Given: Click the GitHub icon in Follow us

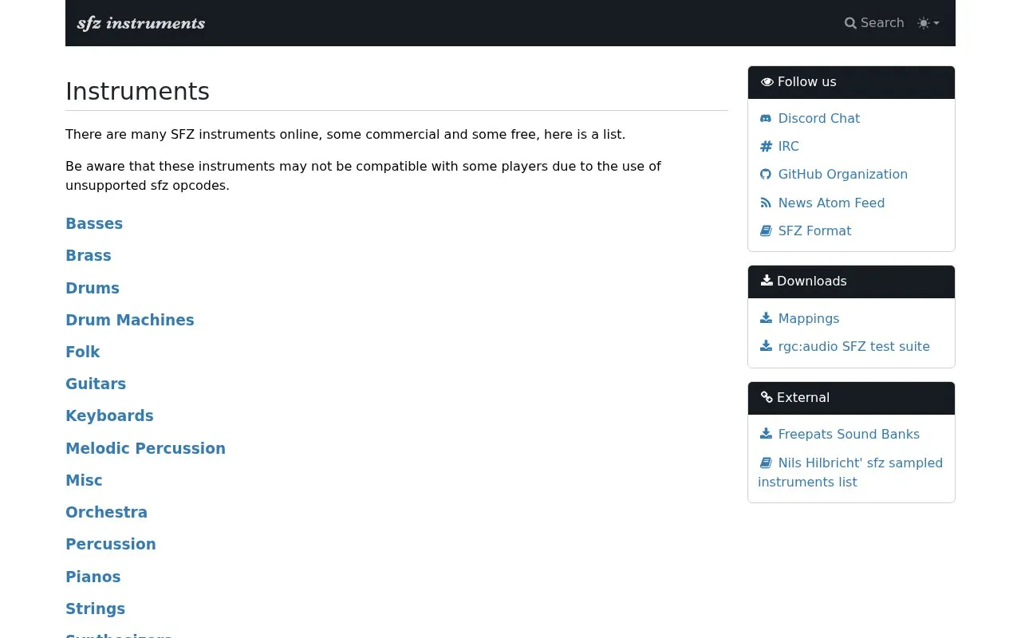Looking at the screenshot, I should coord(766,174).
